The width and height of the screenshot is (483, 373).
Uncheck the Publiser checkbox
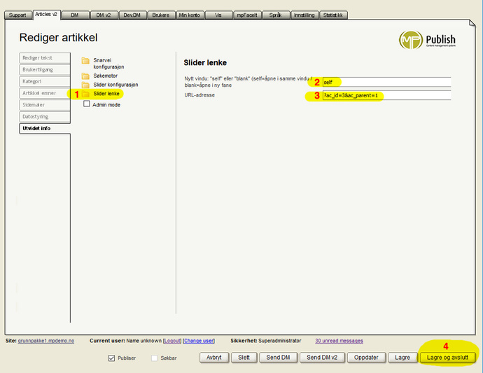(111, 358)
